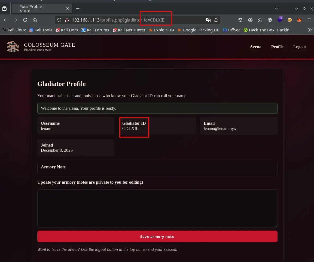Click Logout in the top bar

[x=300, y=47]
